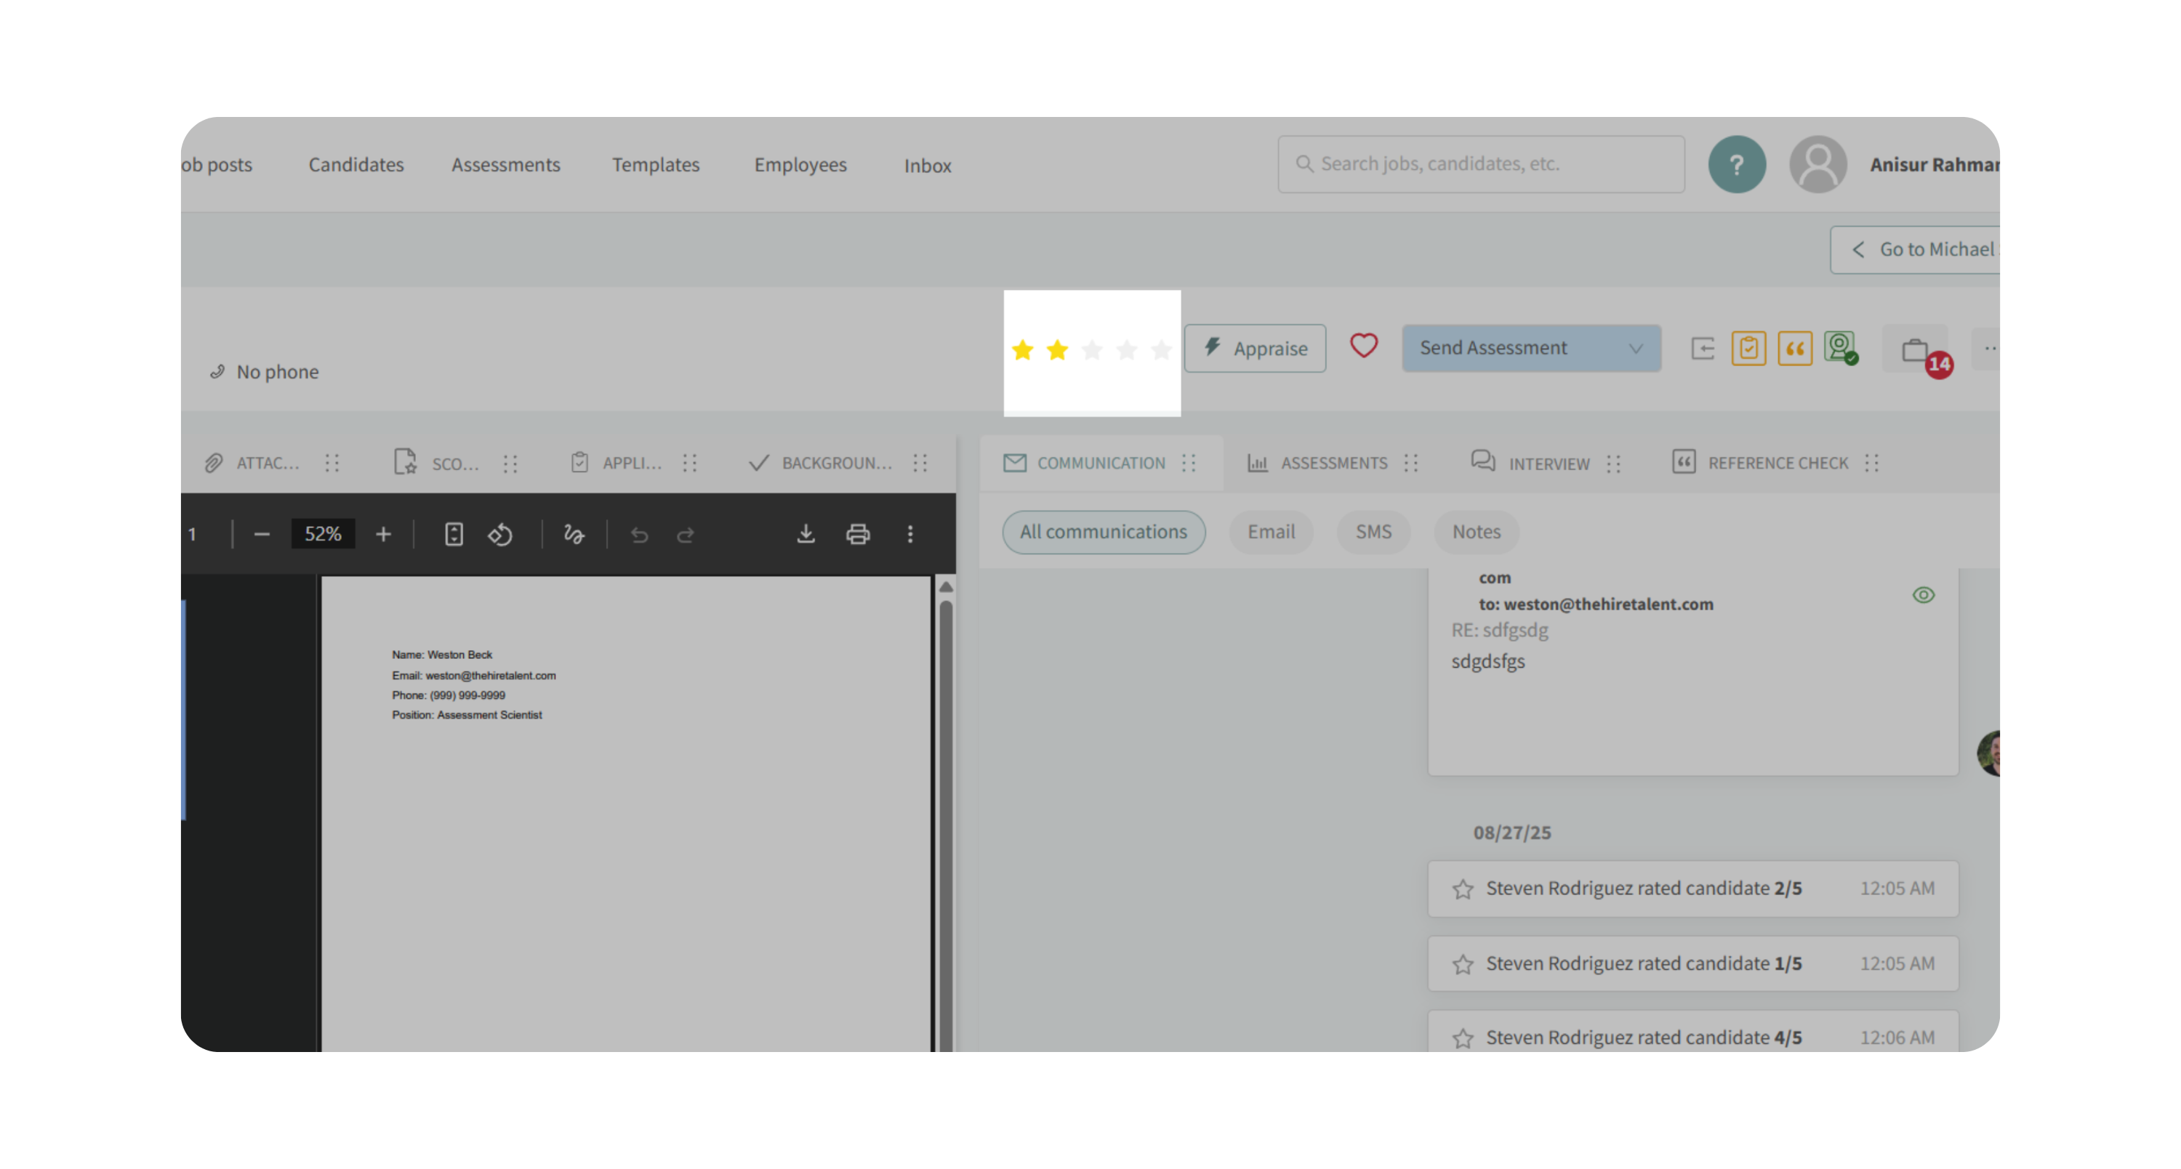Rotate the PDF page counterclockwise
The width and height of the screenshot is (2181, 1169).
pyautogui.click(x=500, y=535)
